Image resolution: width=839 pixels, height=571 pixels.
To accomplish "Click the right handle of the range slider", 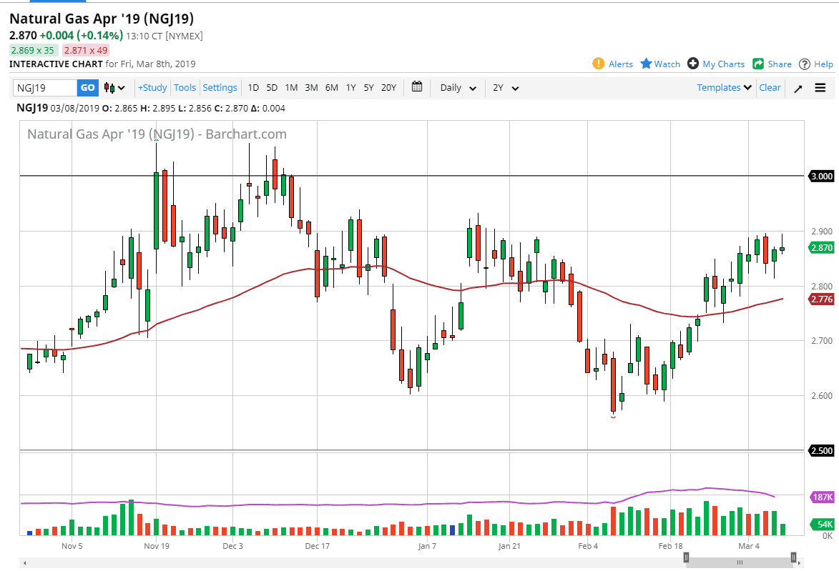I will pos(793,557).
